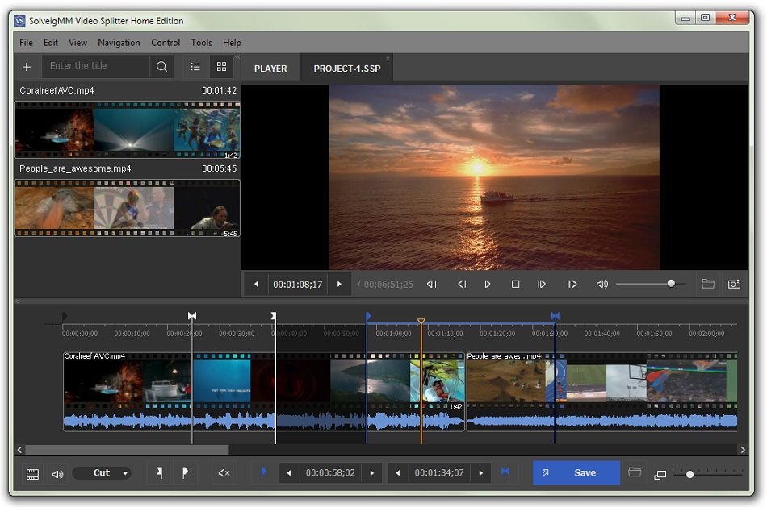Switch to the PLAYER tab
This screenshot has height=507, width=767.
(270, 69)
